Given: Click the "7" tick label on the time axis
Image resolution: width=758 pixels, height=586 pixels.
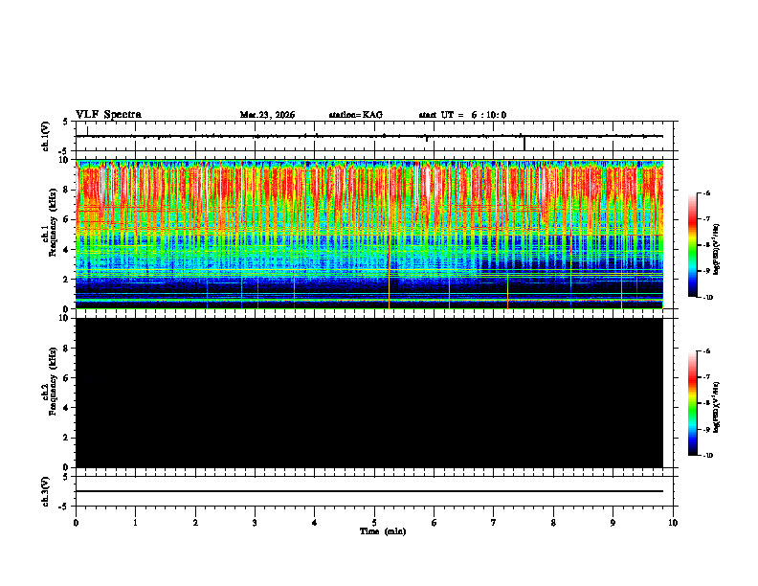Looking at the screenshot, I should point(494,523).
